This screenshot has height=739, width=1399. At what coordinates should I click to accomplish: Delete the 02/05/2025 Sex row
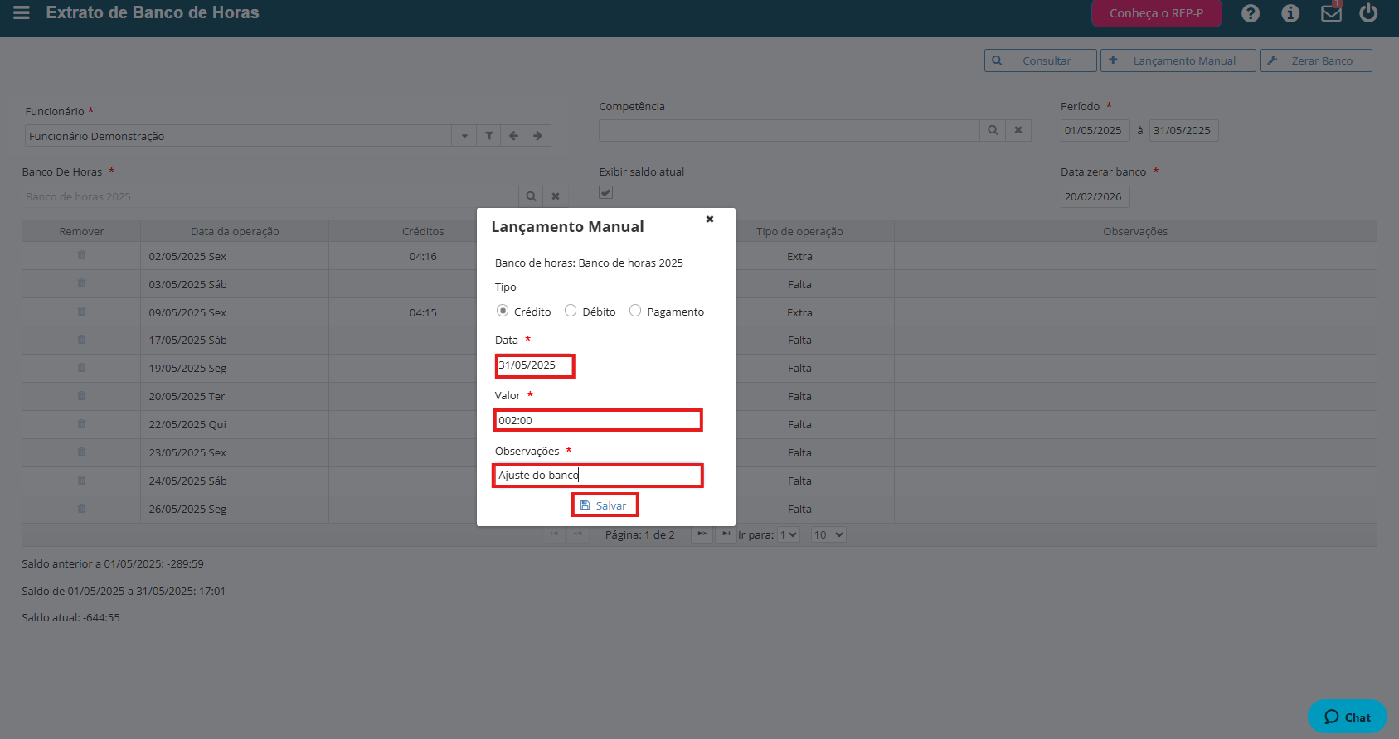point(81,255)
